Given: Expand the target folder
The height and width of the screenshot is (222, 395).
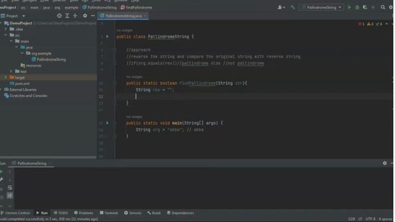Looking at the screenshot, I should [x=6, y=77].
